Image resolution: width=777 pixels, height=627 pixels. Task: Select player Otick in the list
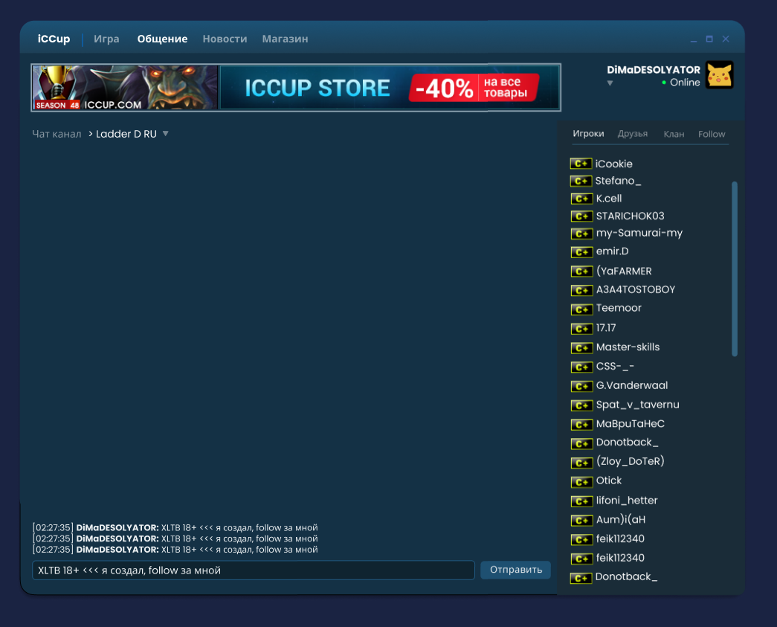point(608,480)
